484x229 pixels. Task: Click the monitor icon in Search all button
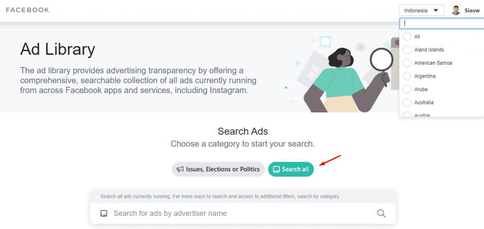[277, 169]
